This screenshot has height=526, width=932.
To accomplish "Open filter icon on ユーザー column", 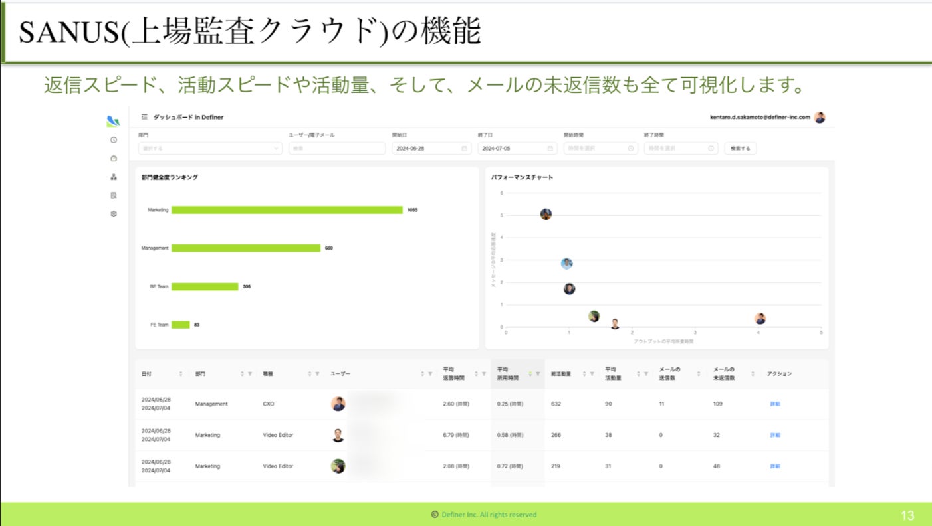I will click(x=430, y=374).
